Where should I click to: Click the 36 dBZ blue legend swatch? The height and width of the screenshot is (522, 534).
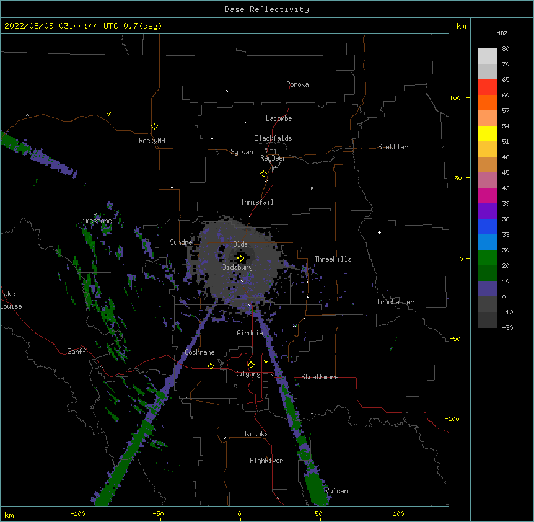click(487, 226)
